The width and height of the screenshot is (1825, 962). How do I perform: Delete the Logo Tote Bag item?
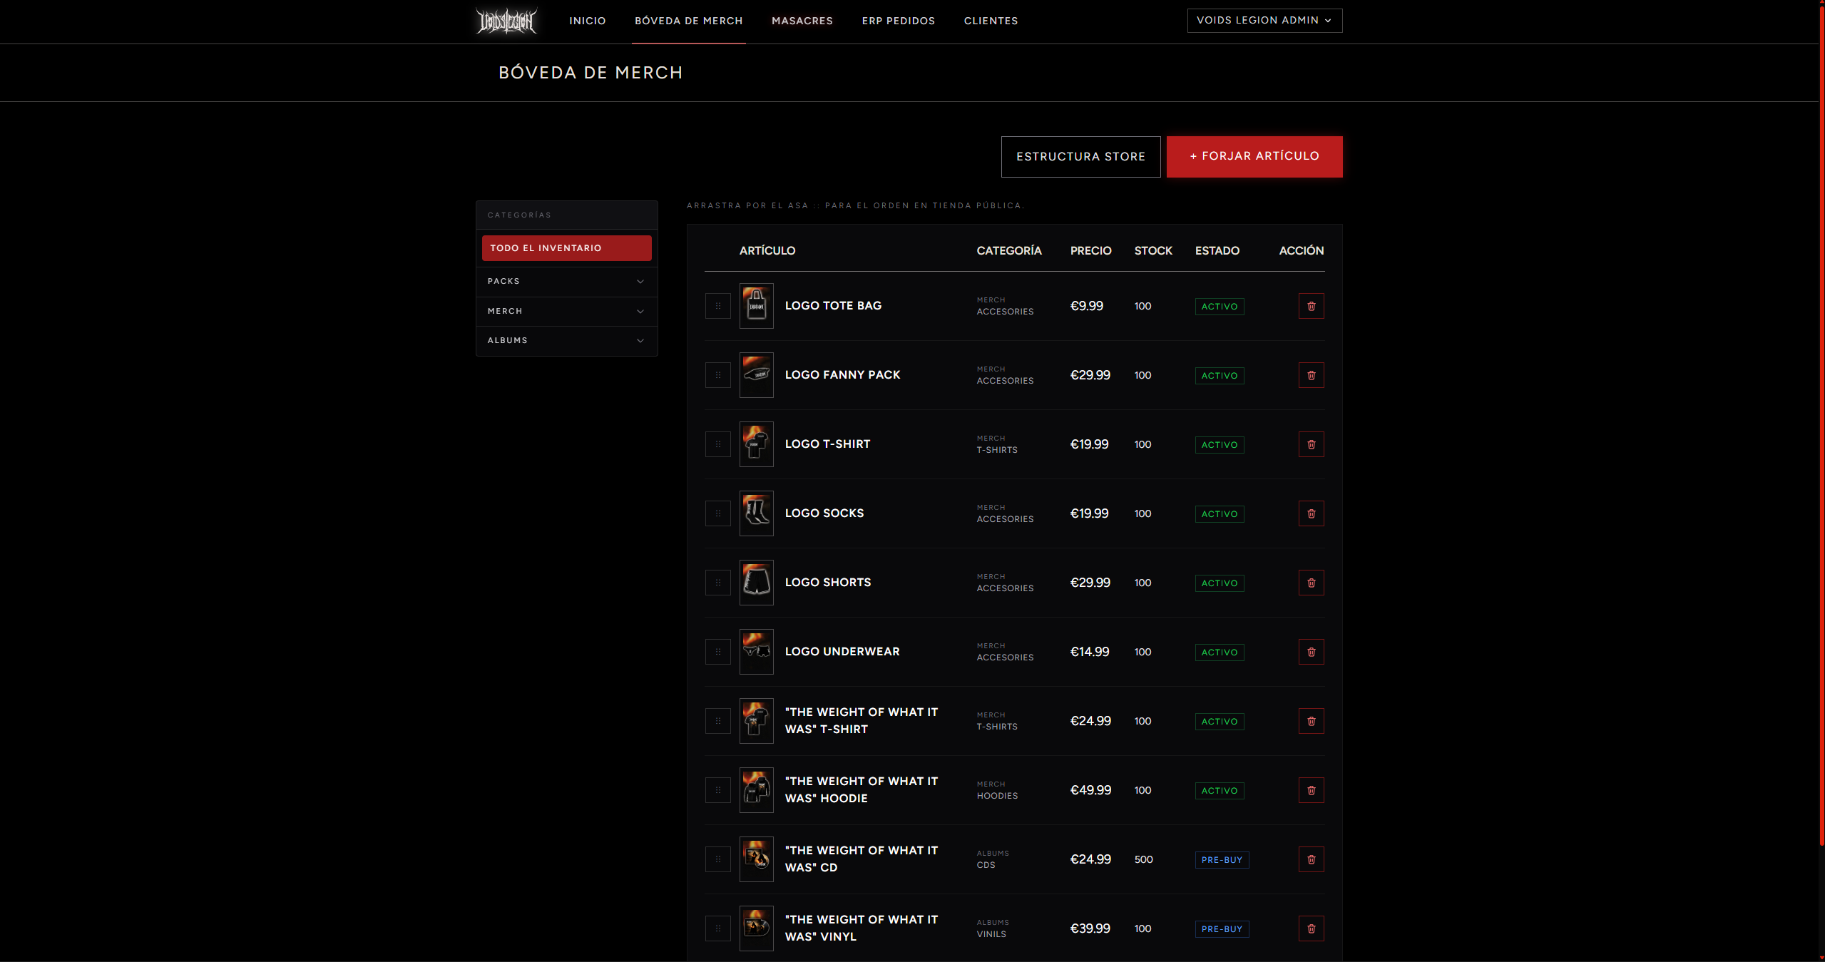[1311, 306]
